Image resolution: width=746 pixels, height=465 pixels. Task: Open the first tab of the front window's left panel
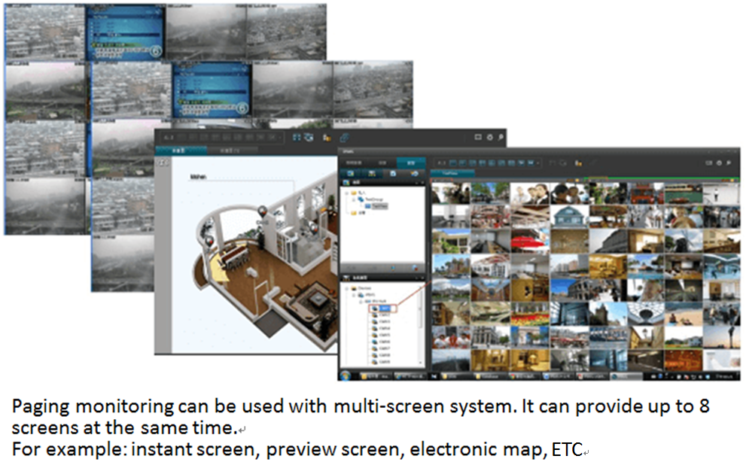click(x=355, y=163)
